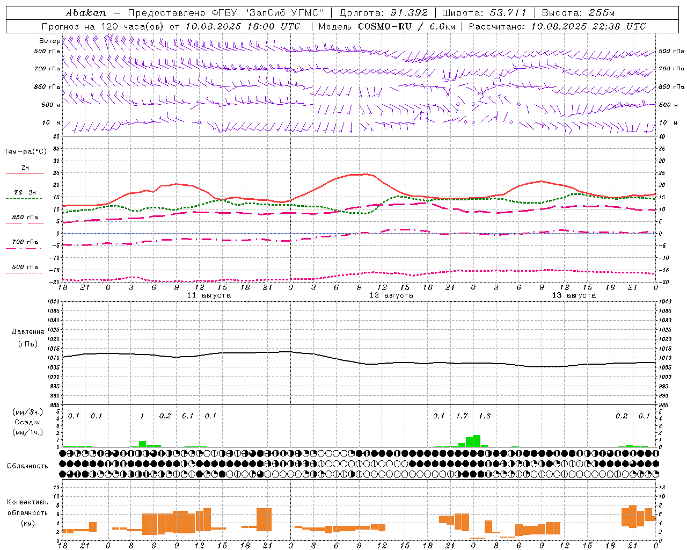Click the calculation time 10.08.2025 22:38 UTC
The height and width of the screenshot is (550, 687).
click(x=588, y=26)
